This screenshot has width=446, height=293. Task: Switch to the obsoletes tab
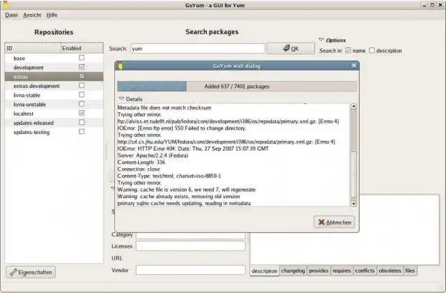(x=390, y=271)
